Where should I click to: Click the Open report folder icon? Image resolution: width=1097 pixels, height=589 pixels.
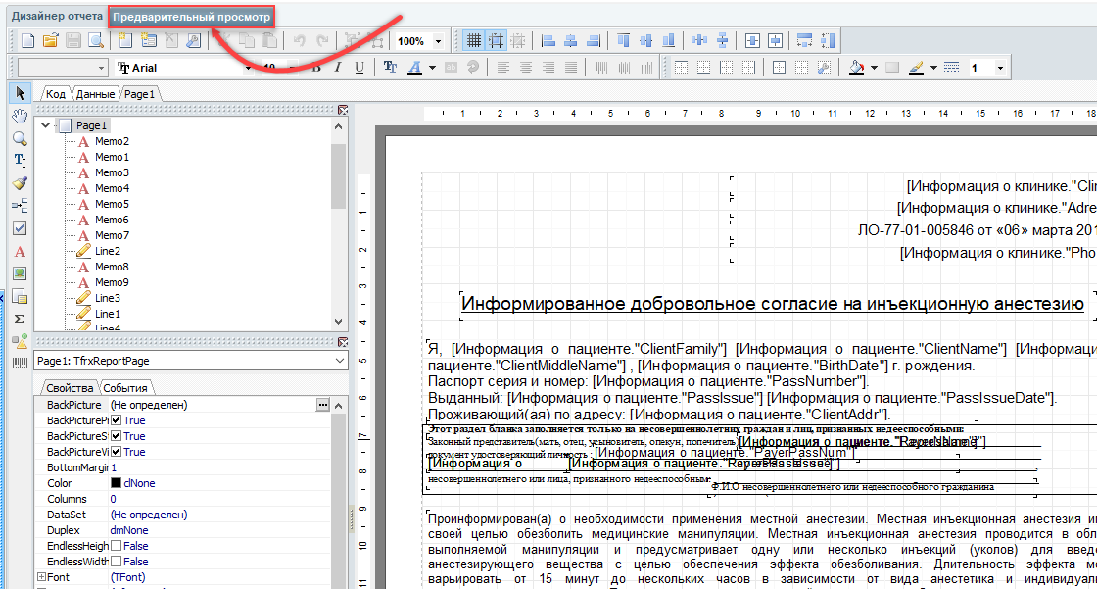[x=50, y=41]
